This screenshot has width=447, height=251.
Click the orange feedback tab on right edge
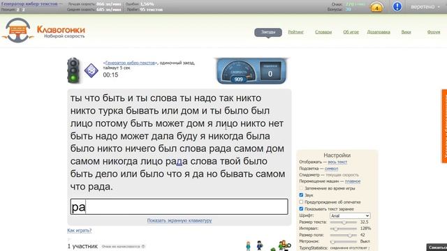coord(444,126)
